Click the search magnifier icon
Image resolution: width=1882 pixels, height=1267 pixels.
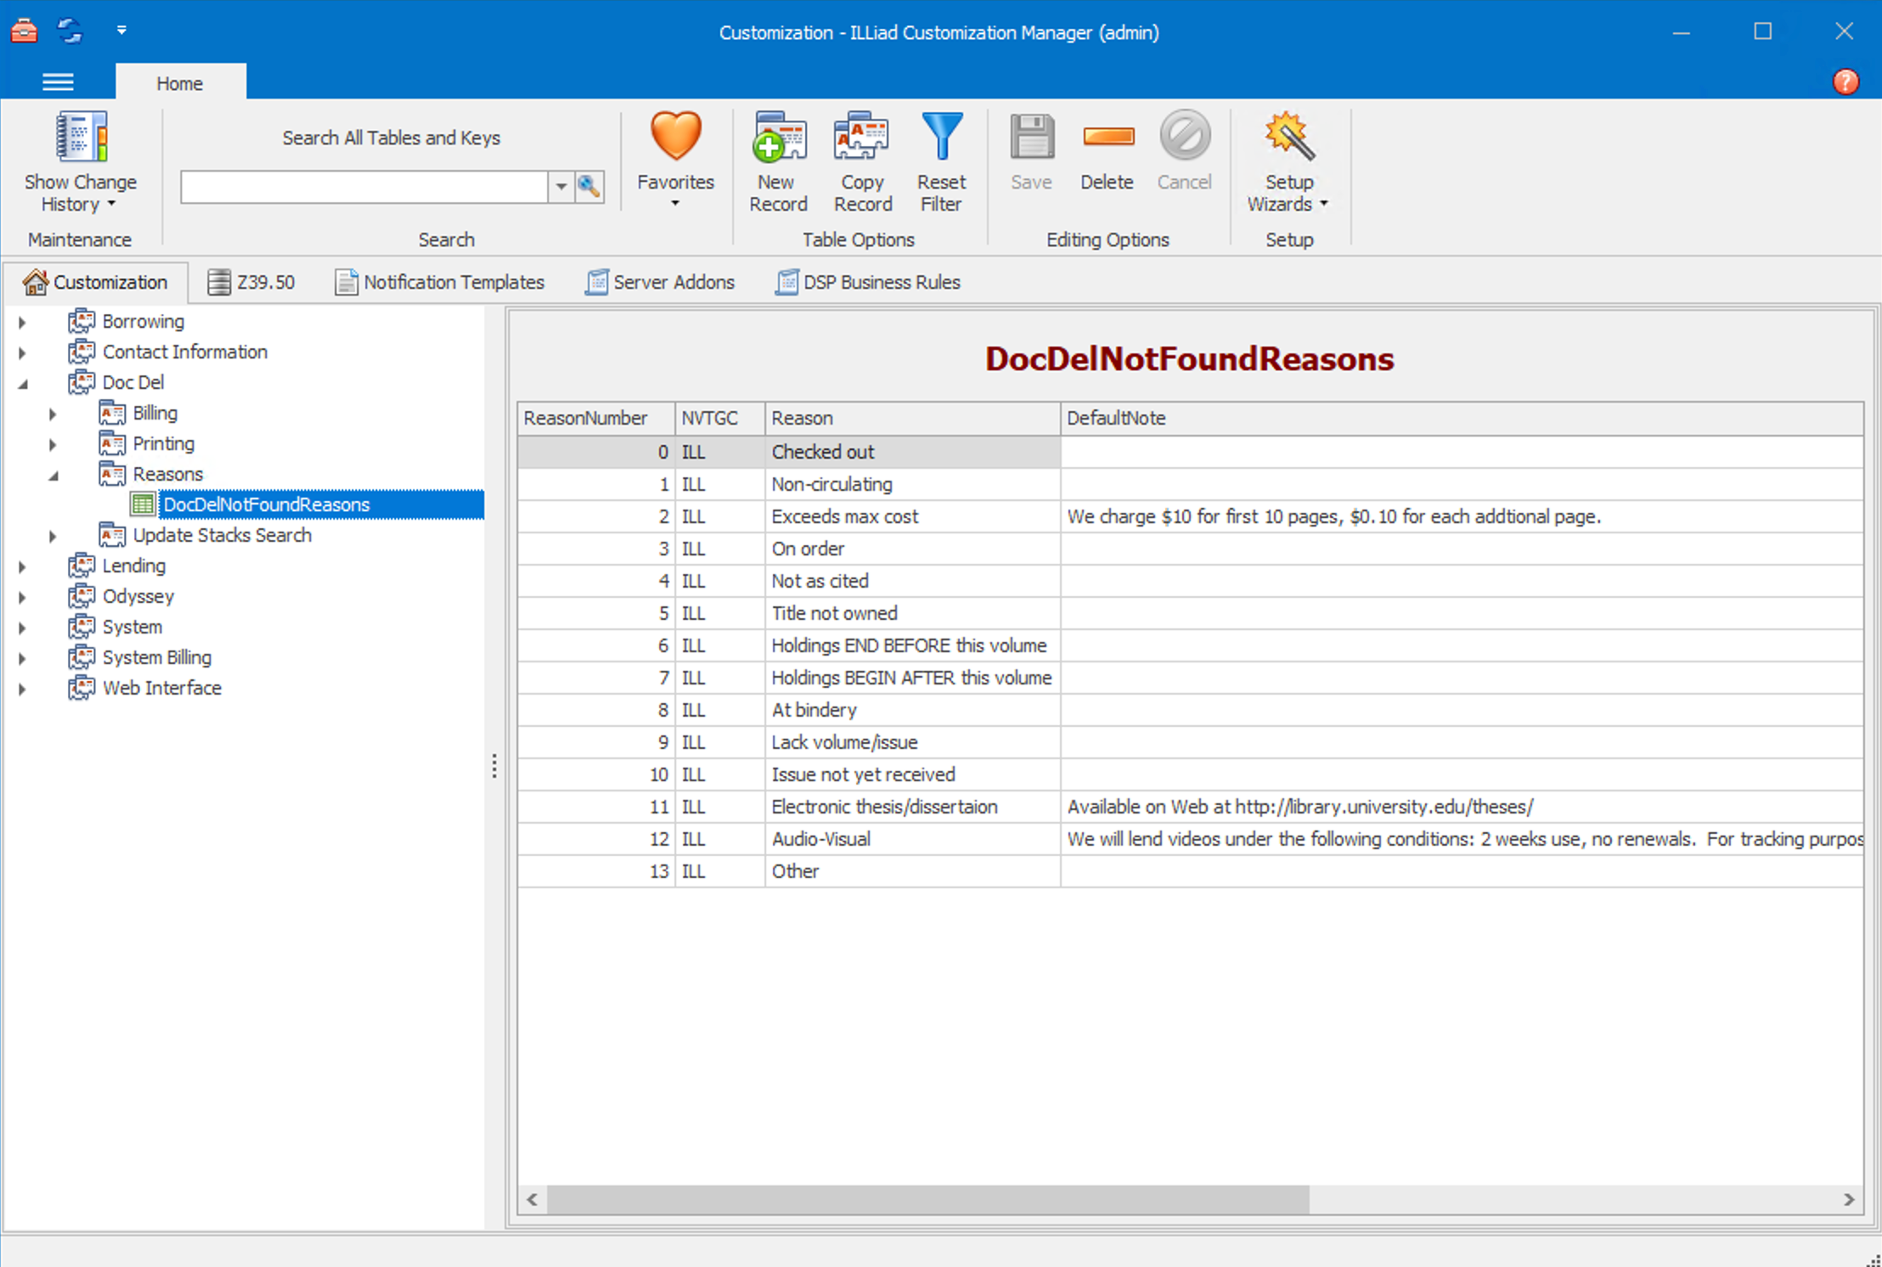[x=589, y=186]
